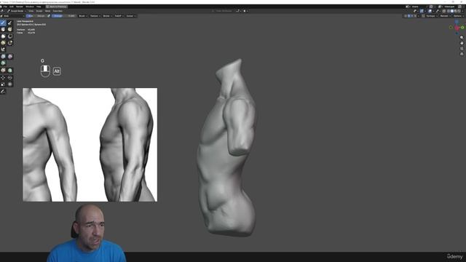The image size is (466, 262).
Task: Open sculpt Options popover
Action: click(x=459, y=16)
